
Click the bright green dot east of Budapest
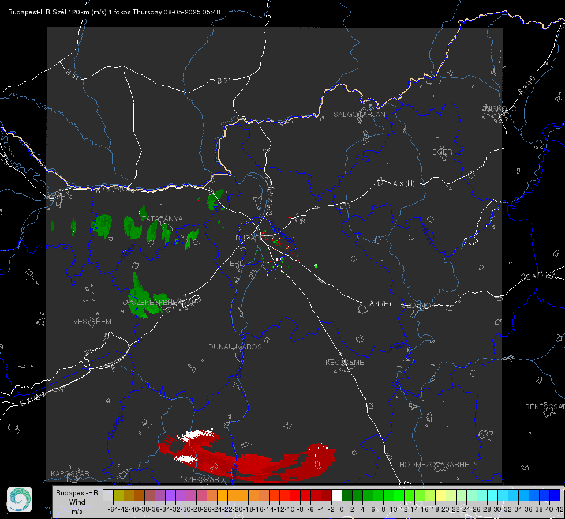[x=316, y=266]
